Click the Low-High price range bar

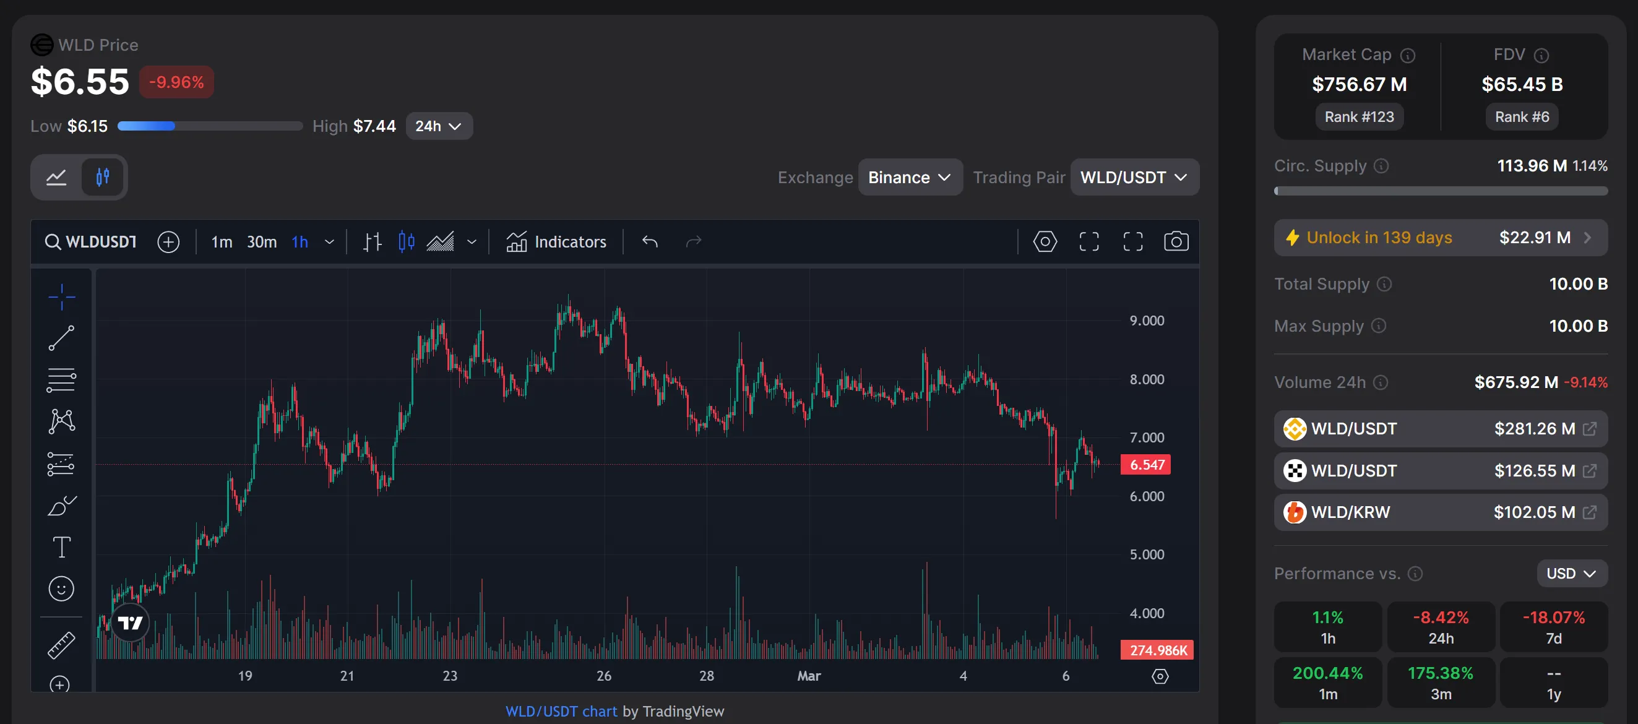[x=210, y=126]
